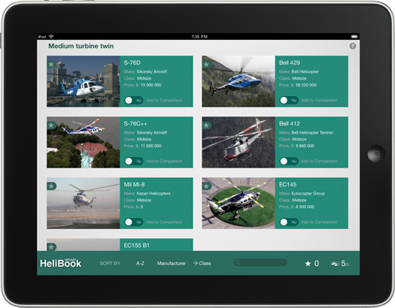Open the S-76C++ Statue of Liberty photo
The height and width of the screenshot is (308, 395).
(x=83, y=142)
